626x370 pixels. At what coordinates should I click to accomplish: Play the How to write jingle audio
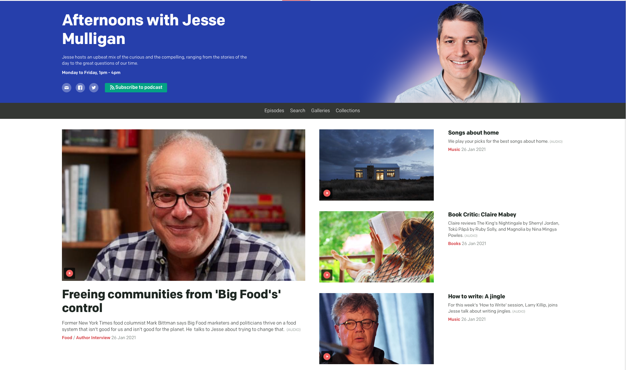(327, 356)
